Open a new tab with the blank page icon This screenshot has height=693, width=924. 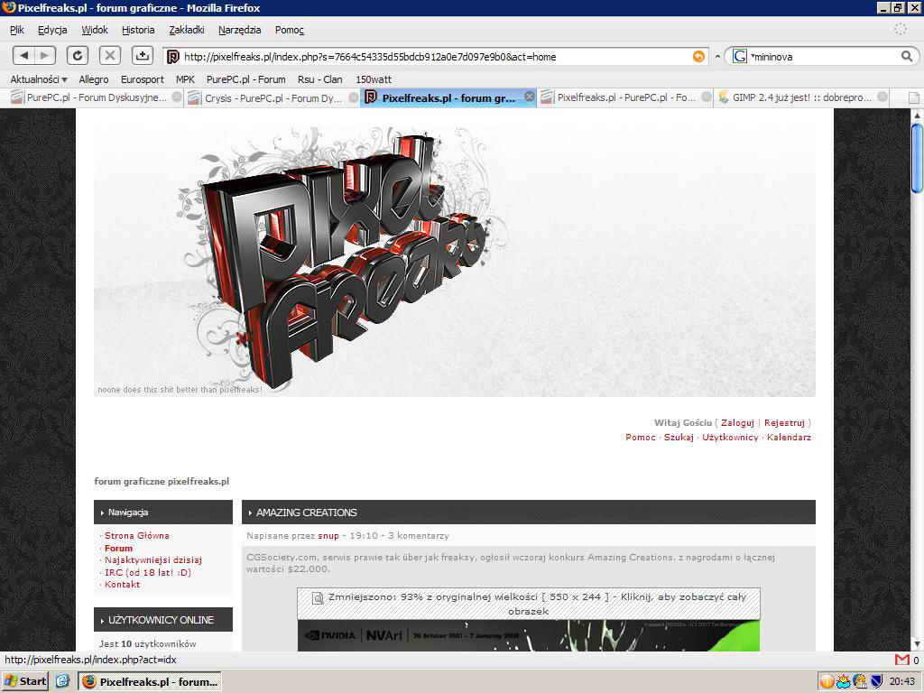914,97
